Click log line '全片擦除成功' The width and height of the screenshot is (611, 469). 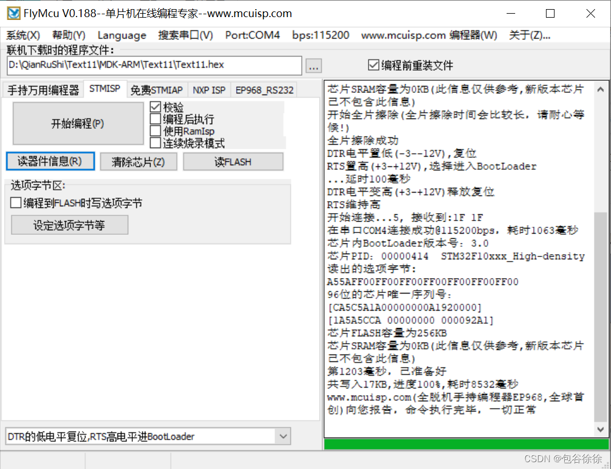pyautogui.click(x=363, y=141)
